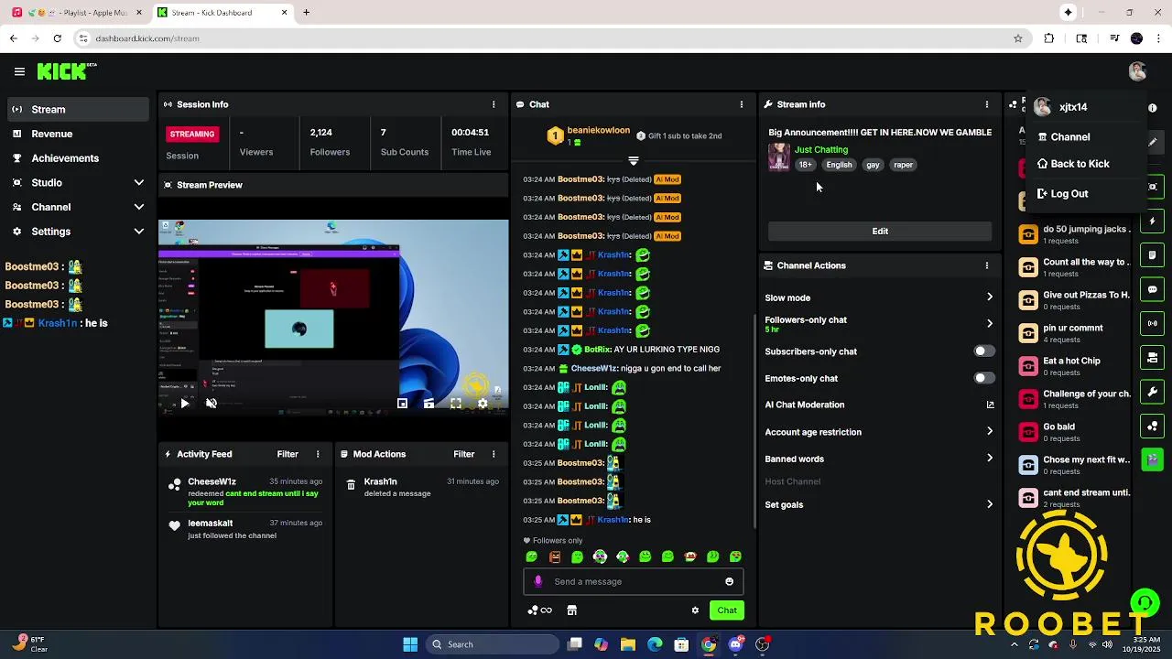Open the Mod Actions three-dot menu
1172x659 pixels.
tap(494, 454)
